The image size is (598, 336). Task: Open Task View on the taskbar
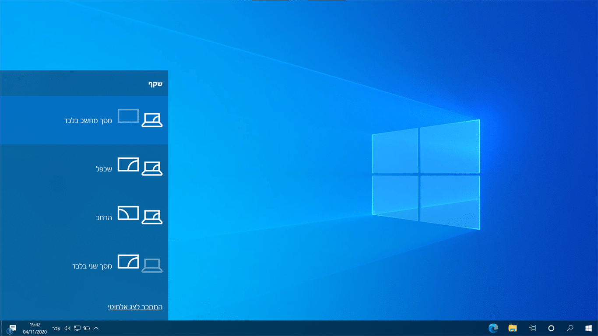coord(532,328)
